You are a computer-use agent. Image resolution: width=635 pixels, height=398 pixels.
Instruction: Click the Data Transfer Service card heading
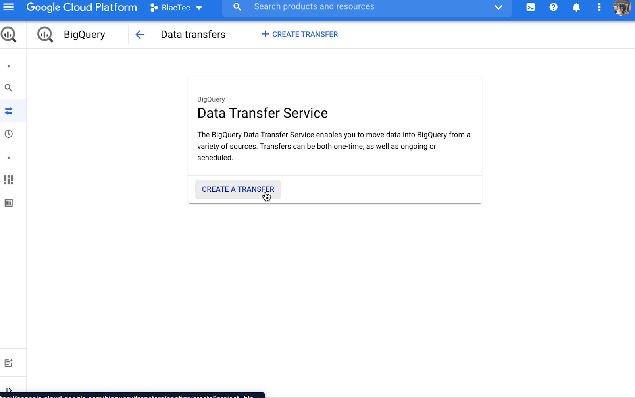click(262, 113)
